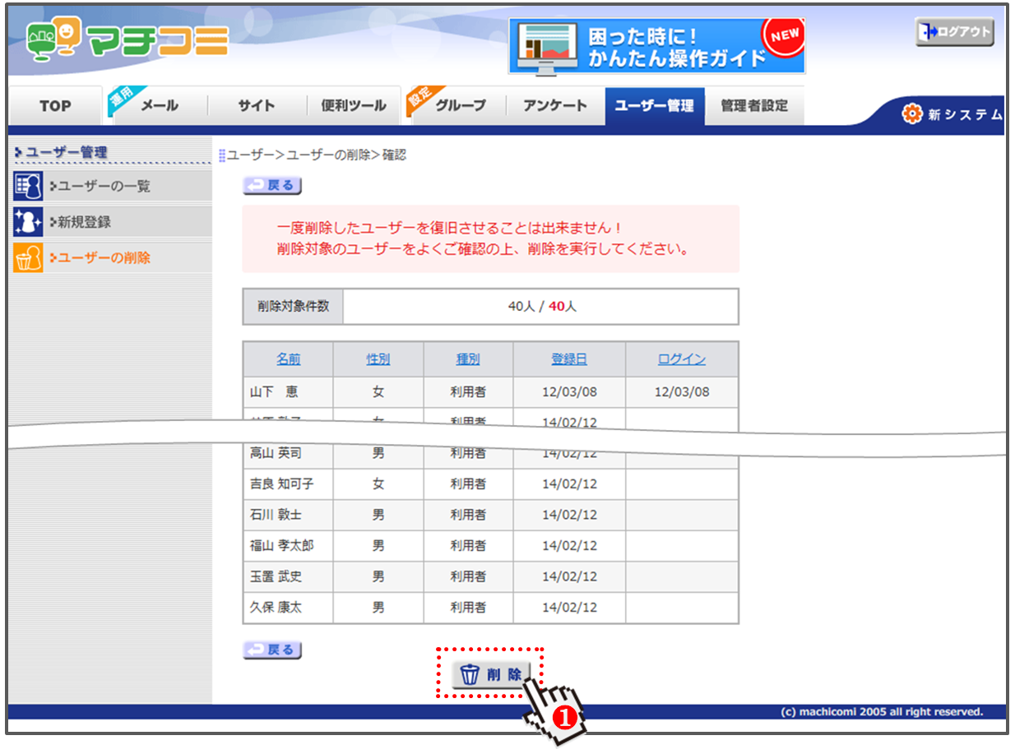1015x754 pixels.
Task: Click the gear icon for 新システム
Action: click(912, 114)
